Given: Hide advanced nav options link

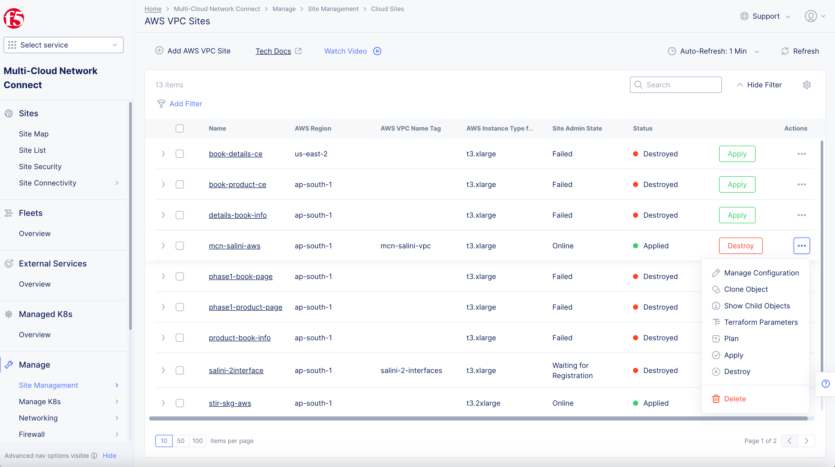Looking at the screenshot, I should (x=109, y=456).
